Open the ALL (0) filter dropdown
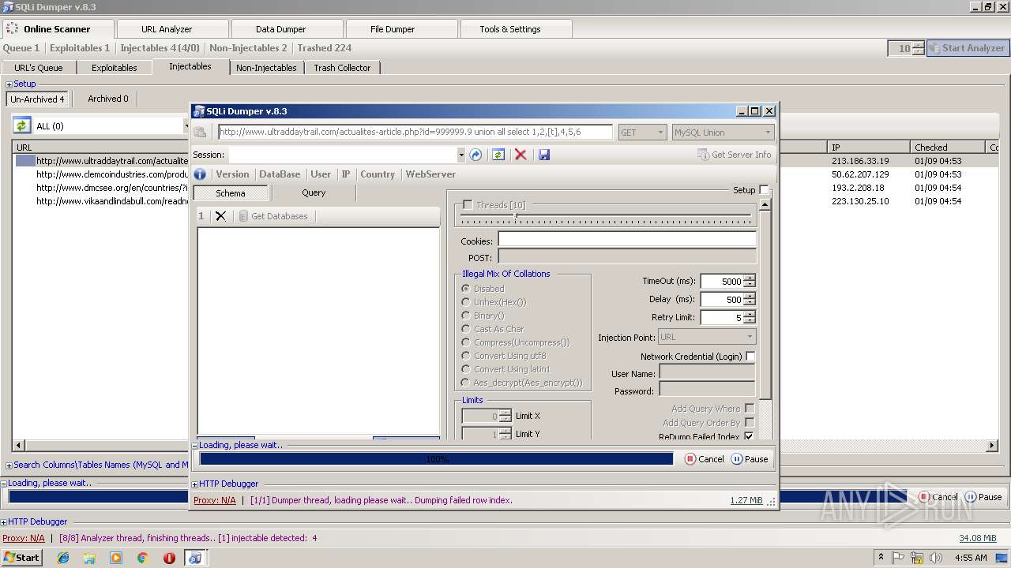1011x568 pixels. (x=187, y=126)
